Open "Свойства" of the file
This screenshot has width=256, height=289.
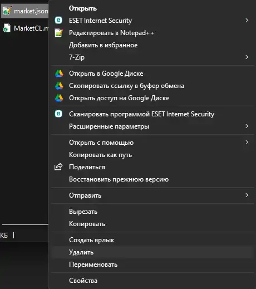pyautogui.click(x=83, y=281)
